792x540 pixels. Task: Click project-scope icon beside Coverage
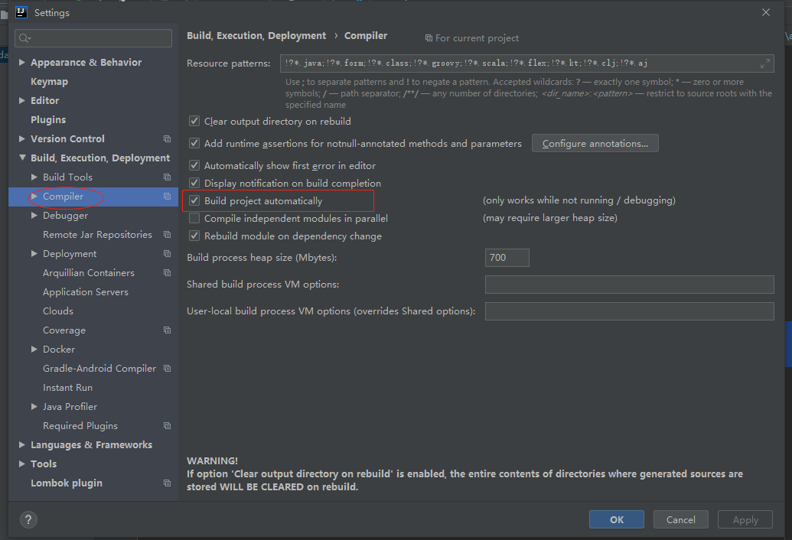pos(167,330)
